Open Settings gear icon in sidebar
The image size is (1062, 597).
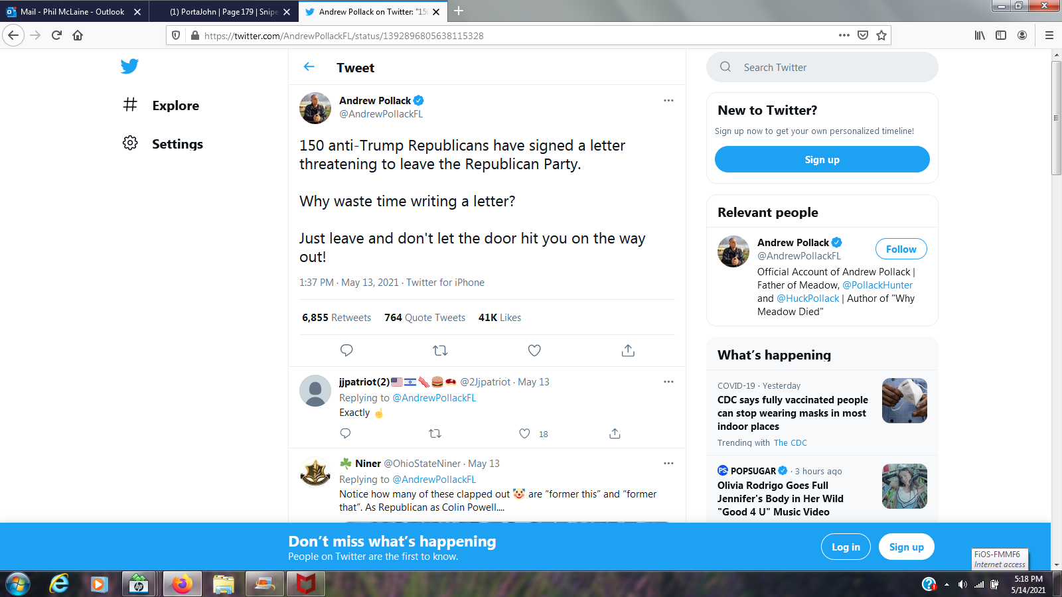130,143
